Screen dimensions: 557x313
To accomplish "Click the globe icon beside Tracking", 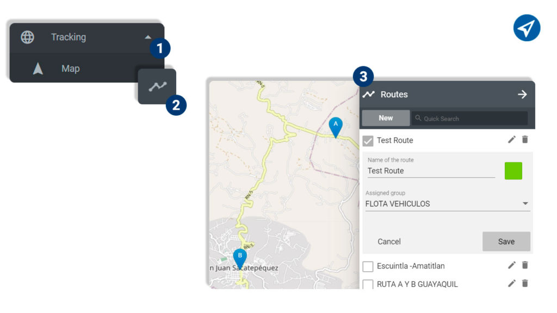I will 27,37.
